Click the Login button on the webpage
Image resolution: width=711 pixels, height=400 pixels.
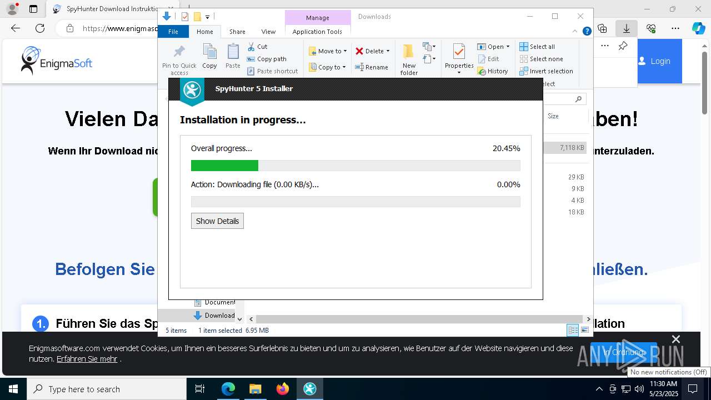659,61
